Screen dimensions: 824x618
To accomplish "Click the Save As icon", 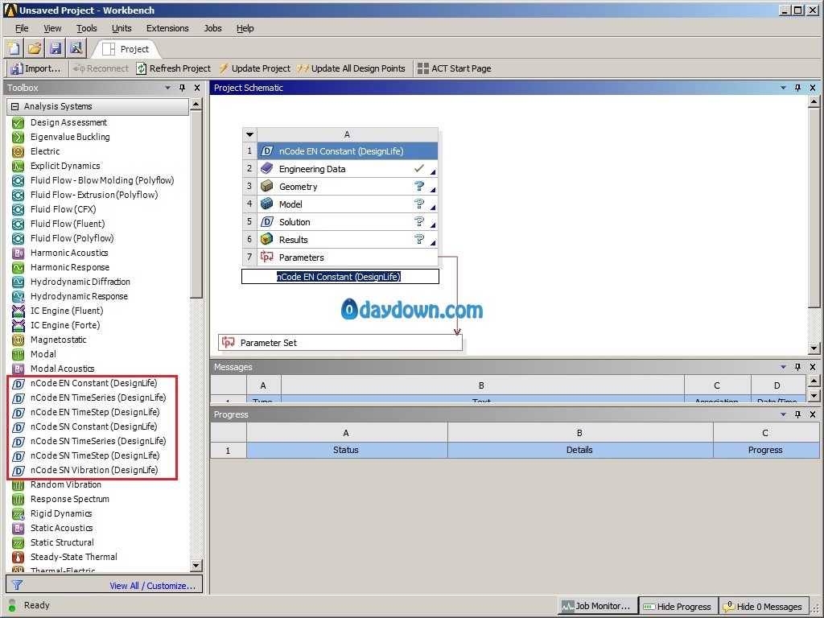I will pos(76,49).
